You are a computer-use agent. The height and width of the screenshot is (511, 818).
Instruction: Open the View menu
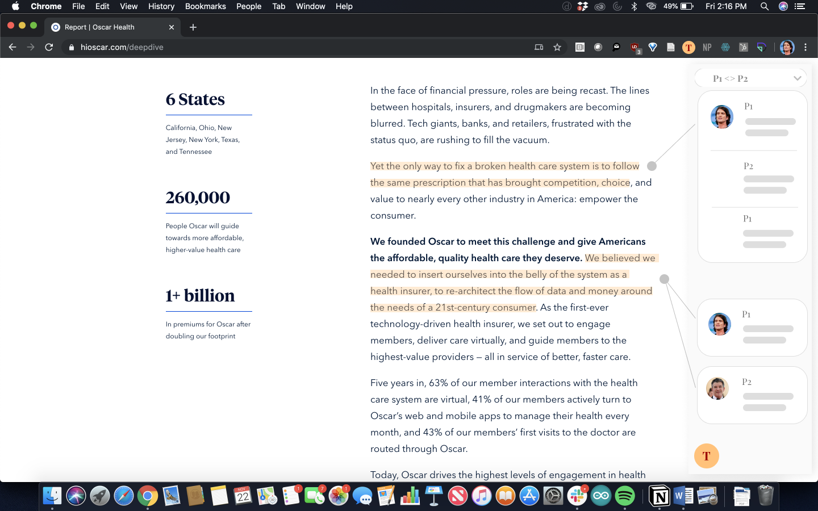(129, 6)
